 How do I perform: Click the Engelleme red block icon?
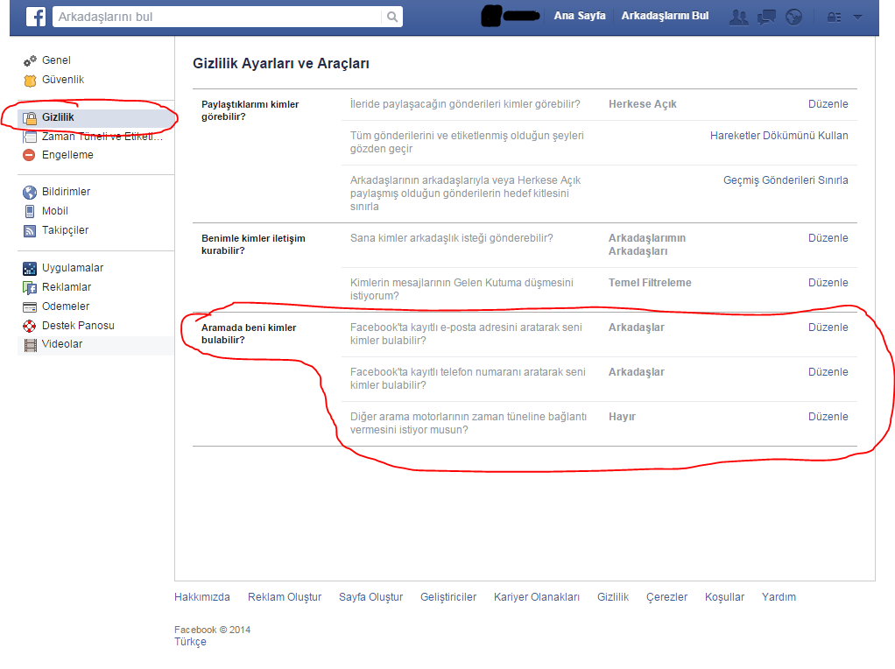coord(29,155)
